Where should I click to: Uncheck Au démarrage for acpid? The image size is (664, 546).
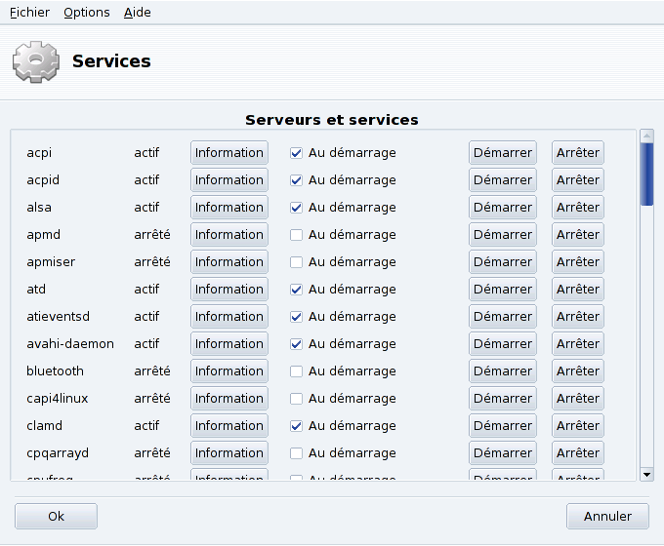click(x=296, y=180)
